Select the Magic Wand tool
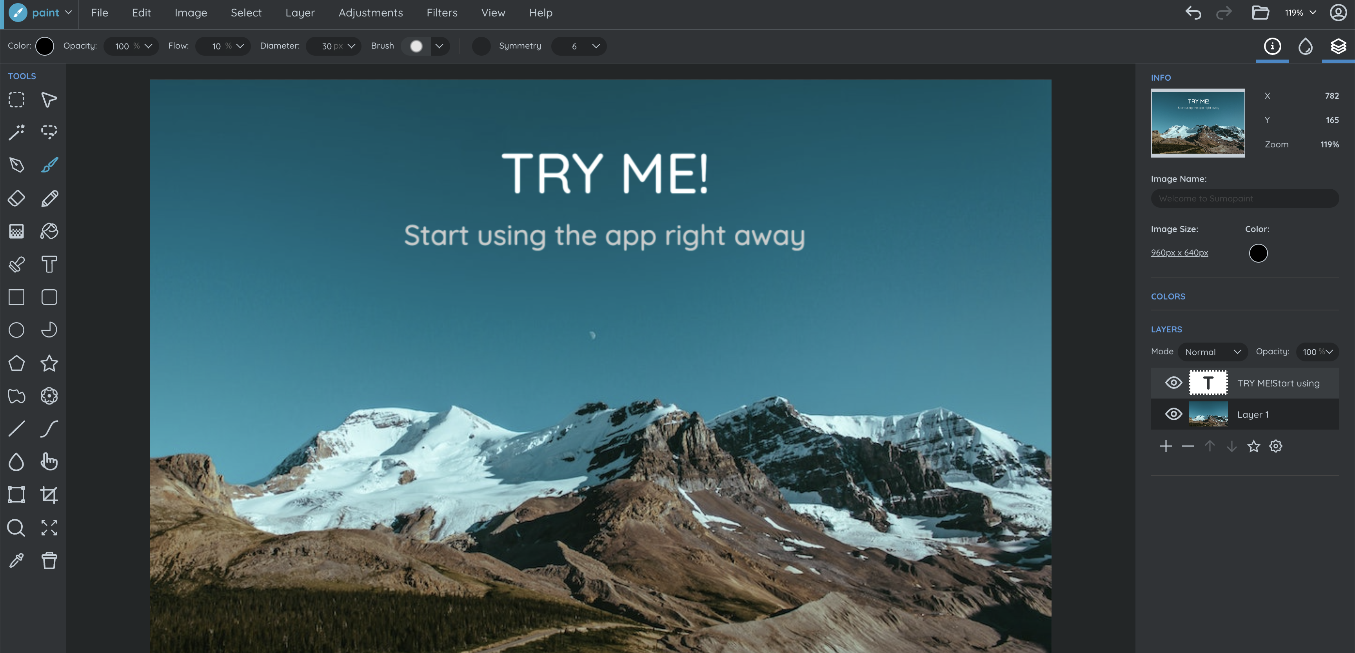 click(16, 132)
